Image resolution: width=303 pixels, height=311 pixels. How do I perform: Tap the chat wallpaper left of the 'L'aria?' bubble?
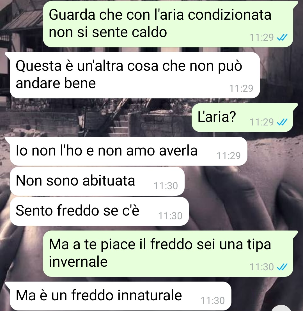95,117
